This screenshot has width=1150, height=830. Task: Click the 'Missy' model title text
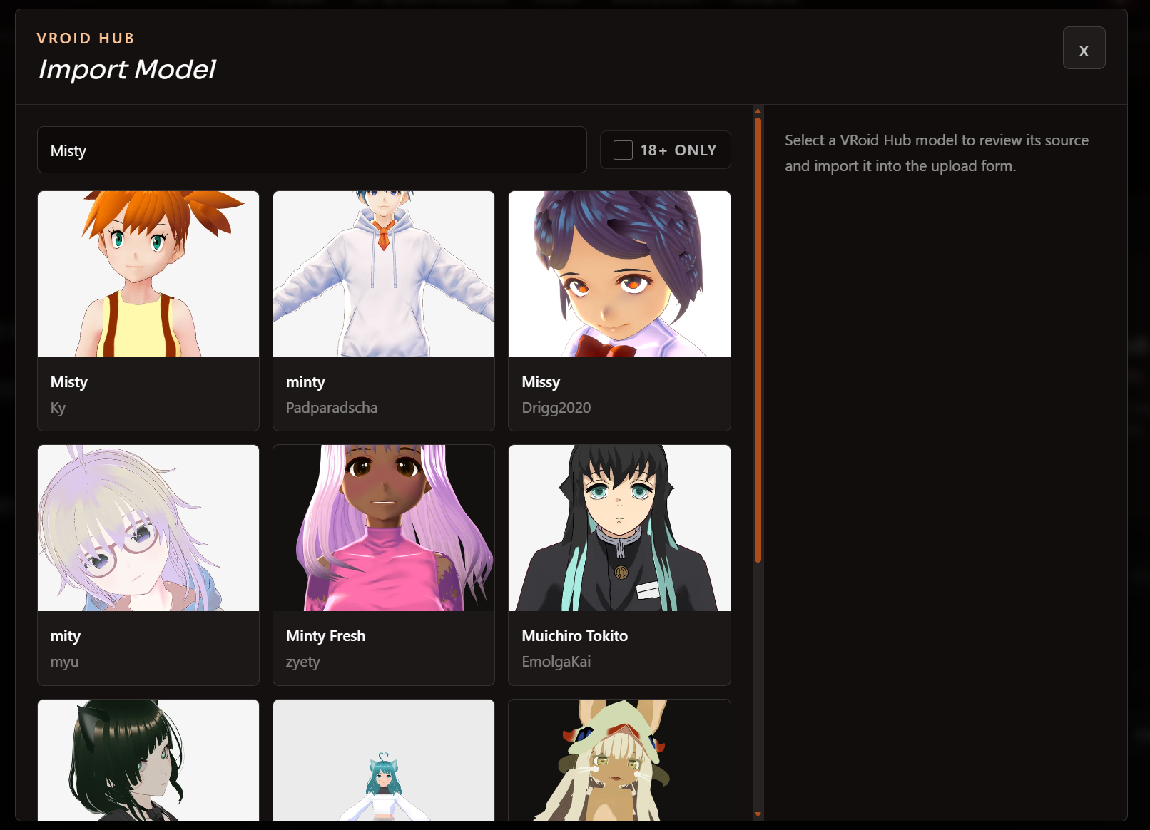click(541, 382)
